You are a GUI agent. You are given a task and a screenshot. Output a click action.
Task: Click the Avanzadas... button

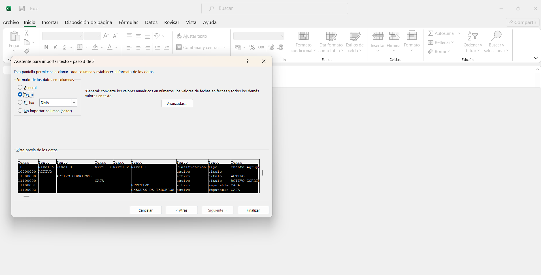tap(177, 103)
